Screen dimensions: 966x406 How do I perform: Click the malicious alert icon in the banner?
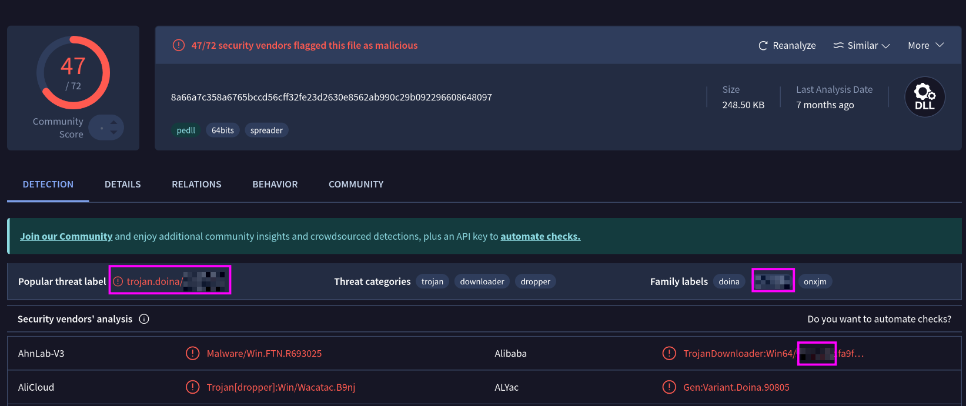click(179, 45)
